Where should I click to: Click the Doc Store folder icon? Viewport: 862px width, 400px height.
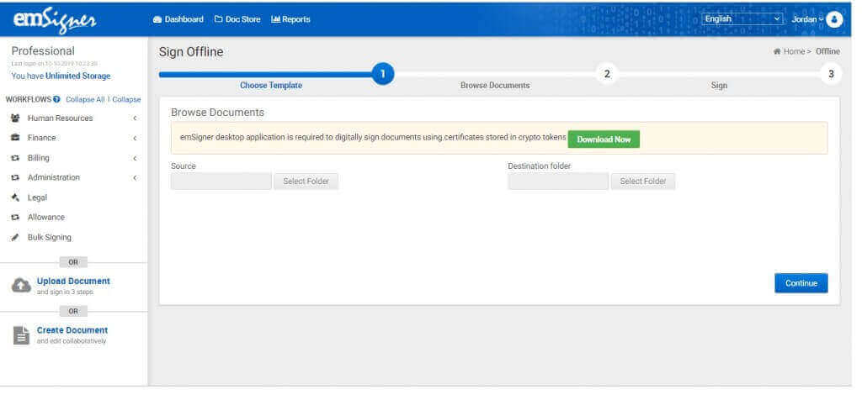click(x=218, y=19)
